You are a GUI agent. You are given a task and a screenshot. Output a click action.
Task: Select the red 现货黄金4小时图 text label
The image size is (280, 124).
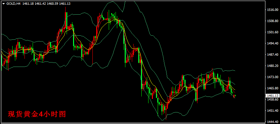click(x=37, y=114)
